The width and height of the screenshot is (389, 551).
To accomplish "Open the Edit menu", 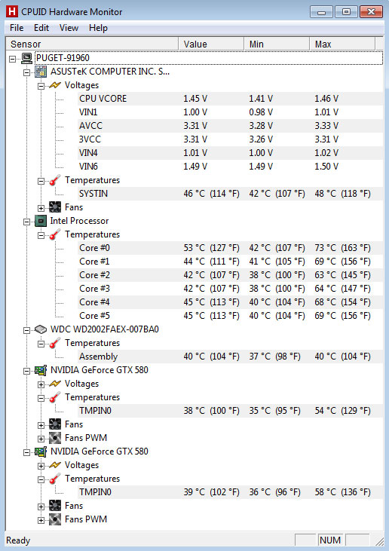I will [41, 28].
